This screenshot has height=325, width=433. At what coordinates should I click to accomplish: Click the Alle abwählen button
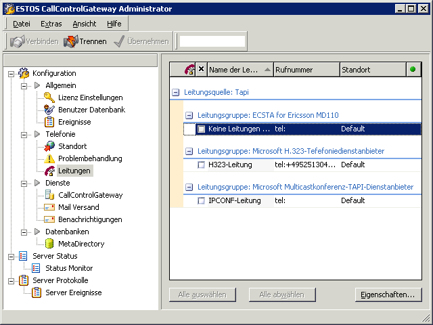point(282,295)
